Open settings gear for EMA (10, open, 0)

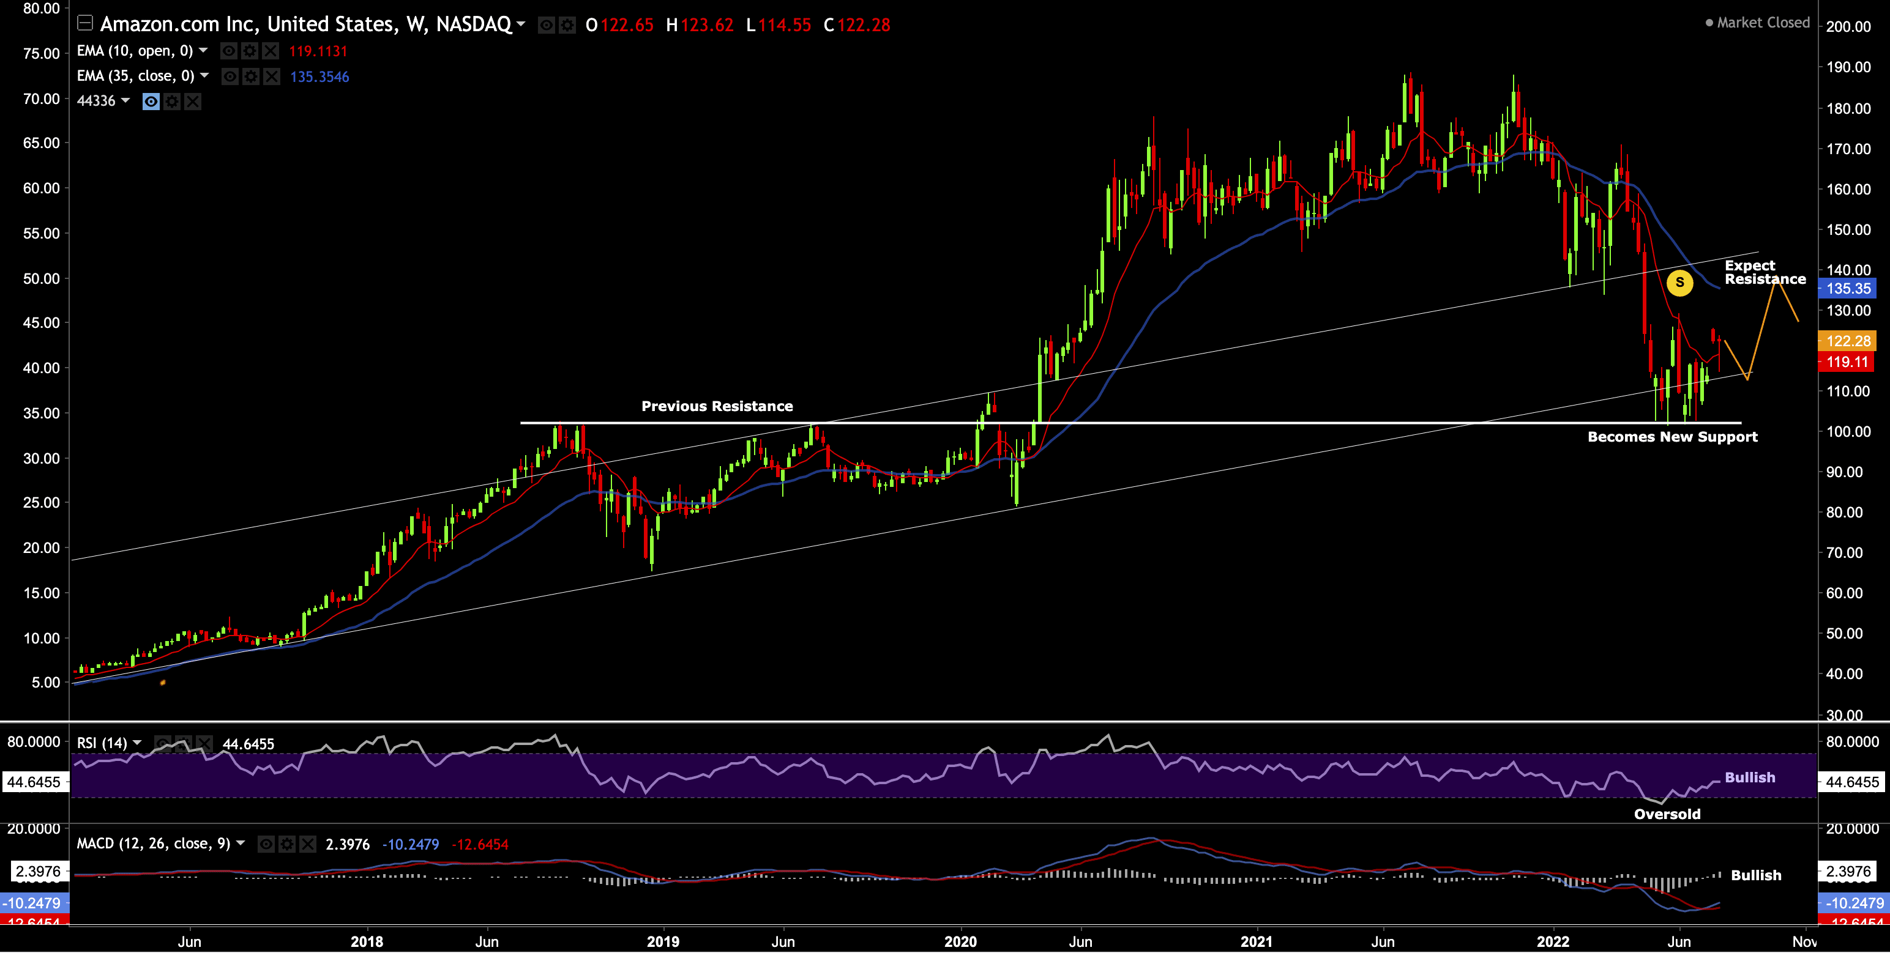tap(250, 51)
